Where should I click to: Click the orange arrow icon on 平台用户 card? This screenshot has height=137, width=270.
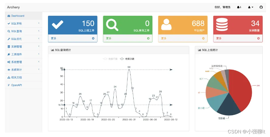203,38
